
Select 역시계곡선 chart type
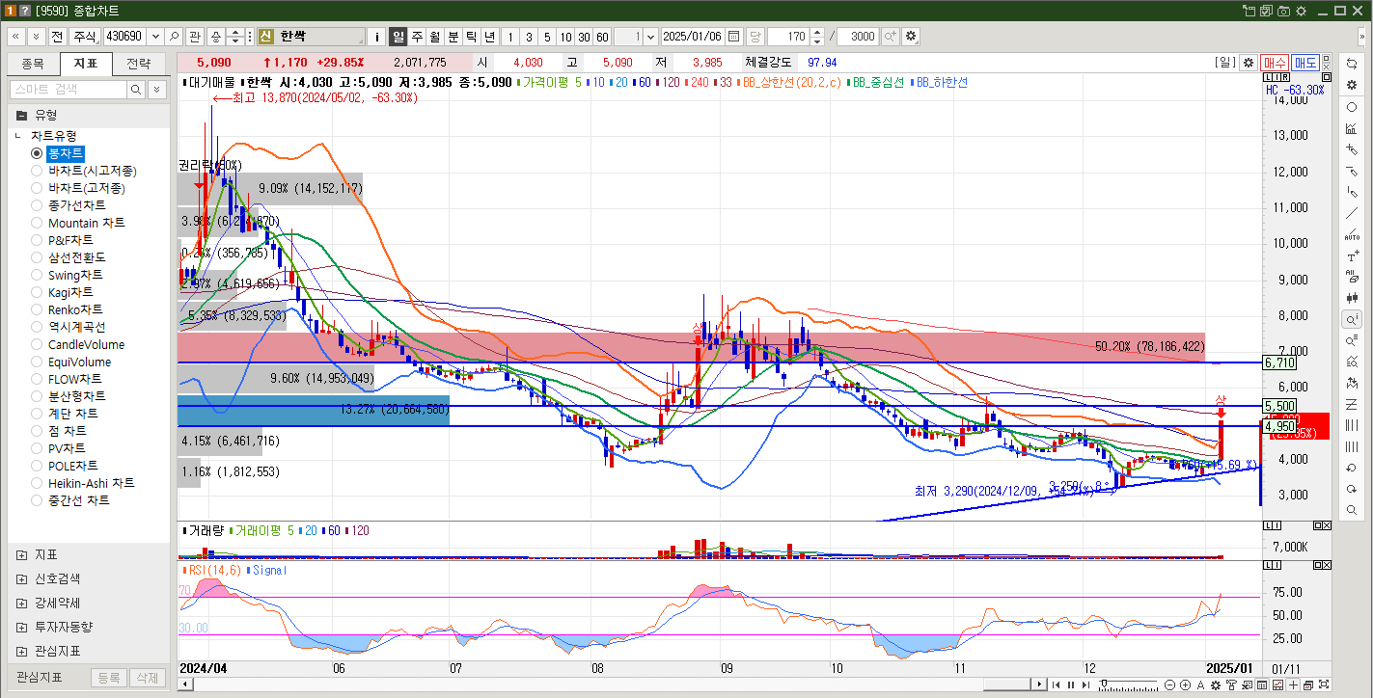click(x=77, y=327)
